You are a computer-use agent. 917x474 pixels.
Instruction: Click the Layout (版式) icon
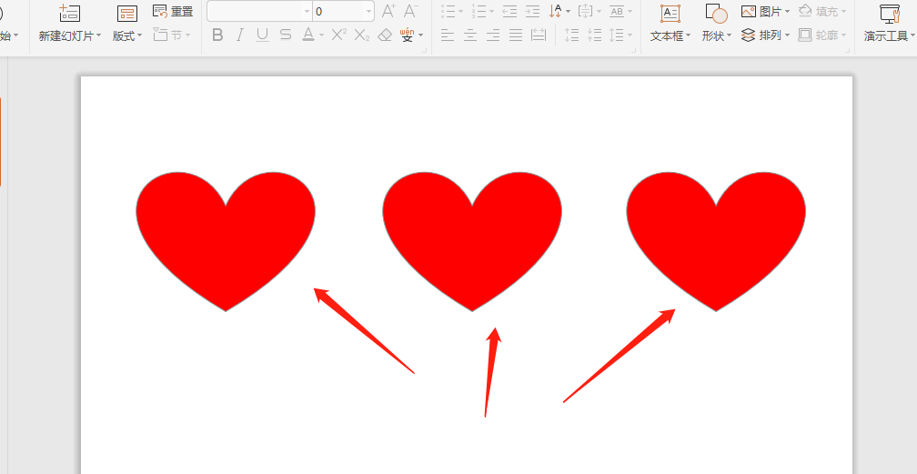click(x=127, y=13)
